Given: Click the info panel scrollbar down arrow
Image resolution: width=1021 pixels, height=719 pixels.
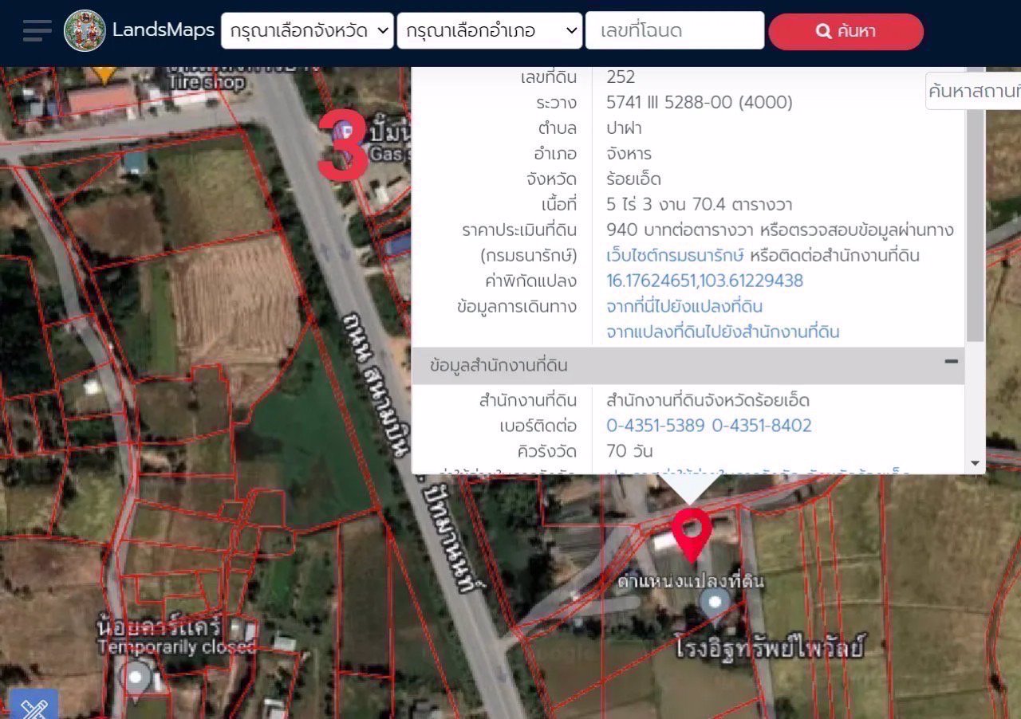Looking at the screenshot, I should [974, 463].
